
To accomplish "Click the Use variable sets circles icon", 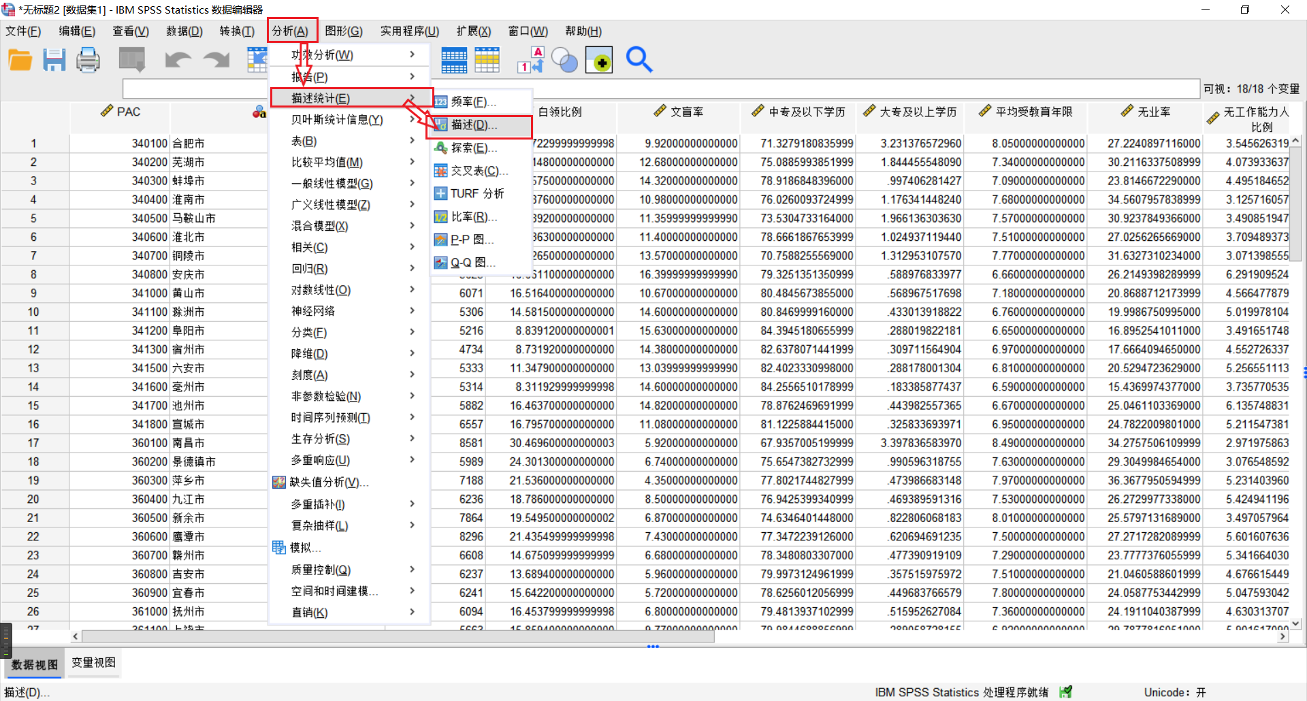I will 564,60.
